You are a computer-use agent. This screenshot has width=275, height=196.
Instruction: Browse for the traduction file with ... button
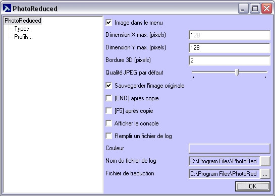(x=265, y=174)
